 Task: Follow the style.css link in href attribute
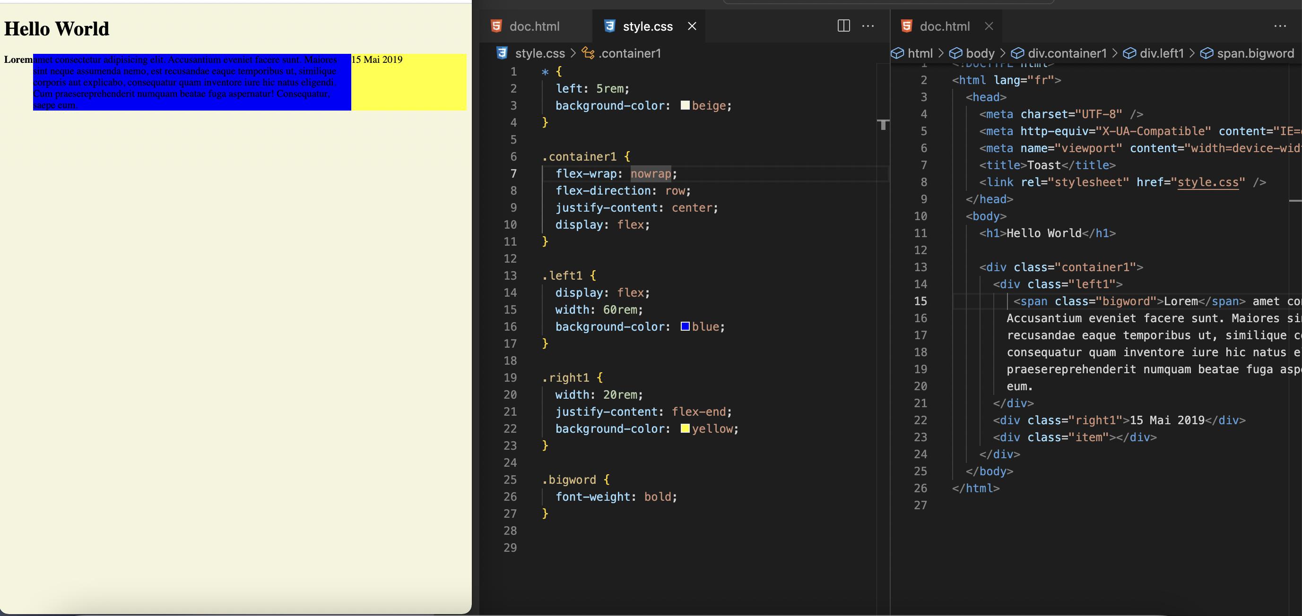click(1208, 182)
